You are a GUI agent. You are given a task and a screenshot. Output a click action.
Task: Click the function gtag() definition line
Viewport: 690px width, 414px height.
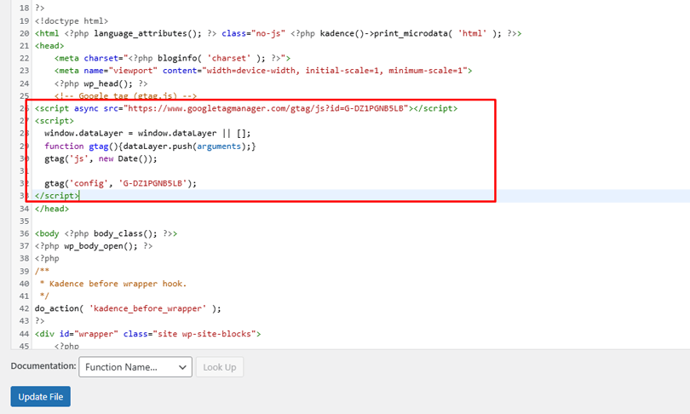coord(150,146)
